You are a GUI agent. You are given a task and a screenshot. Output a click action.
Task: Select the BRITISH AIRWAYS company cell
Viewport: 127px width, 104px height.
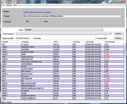37,86
